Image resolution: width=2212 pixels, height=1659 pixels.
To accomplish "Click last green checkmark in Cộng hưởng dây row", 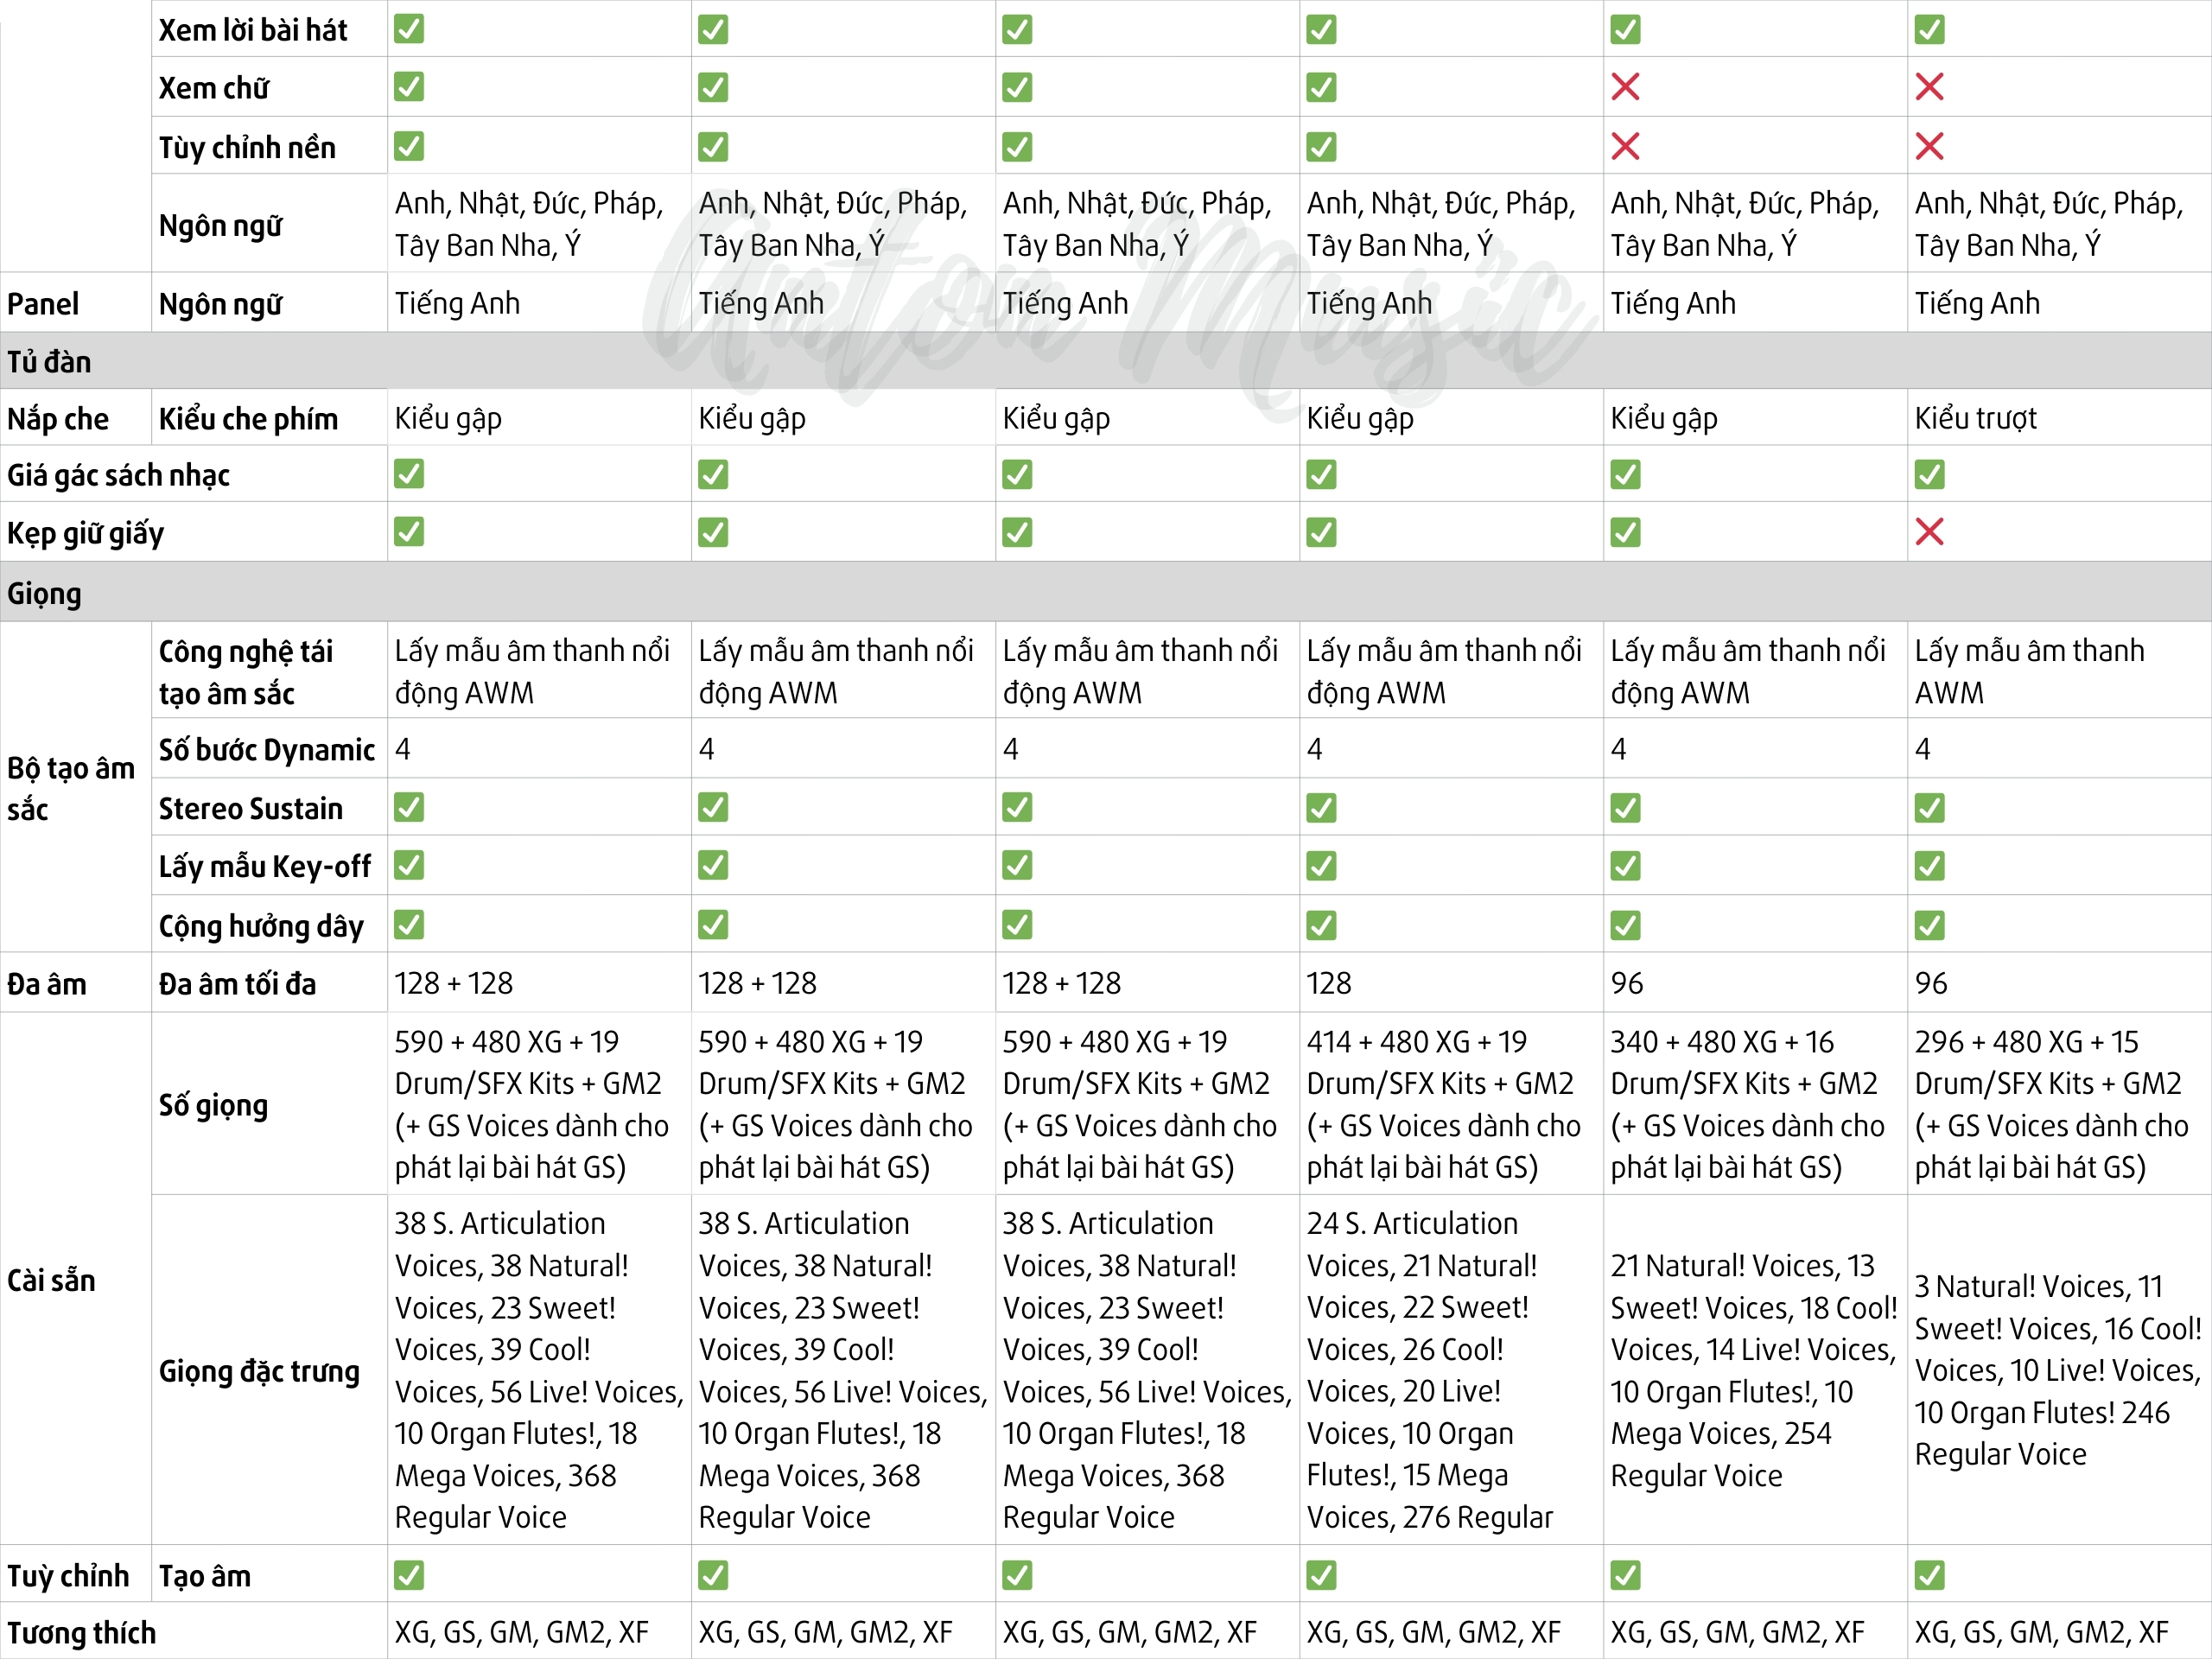I will (x=1929, y=925).
